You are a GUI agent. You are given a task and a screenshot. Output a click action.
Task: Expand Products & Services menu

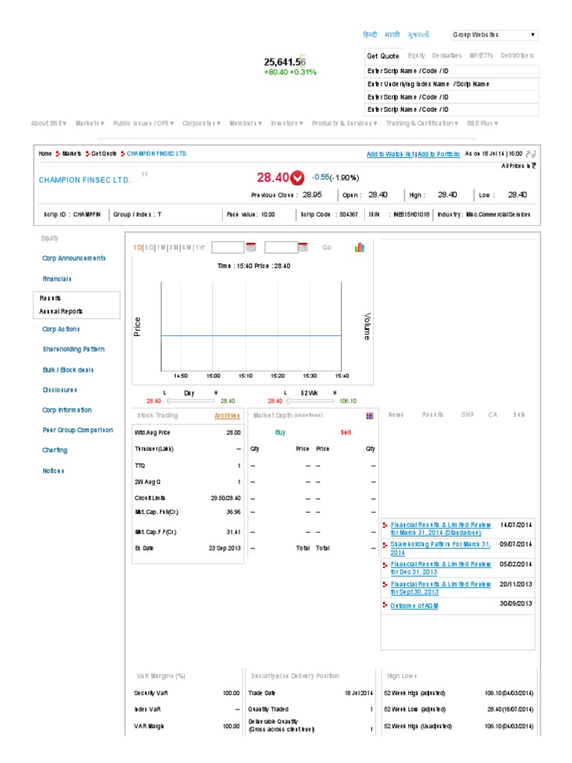pyautogui.click(x=344, y=123)
